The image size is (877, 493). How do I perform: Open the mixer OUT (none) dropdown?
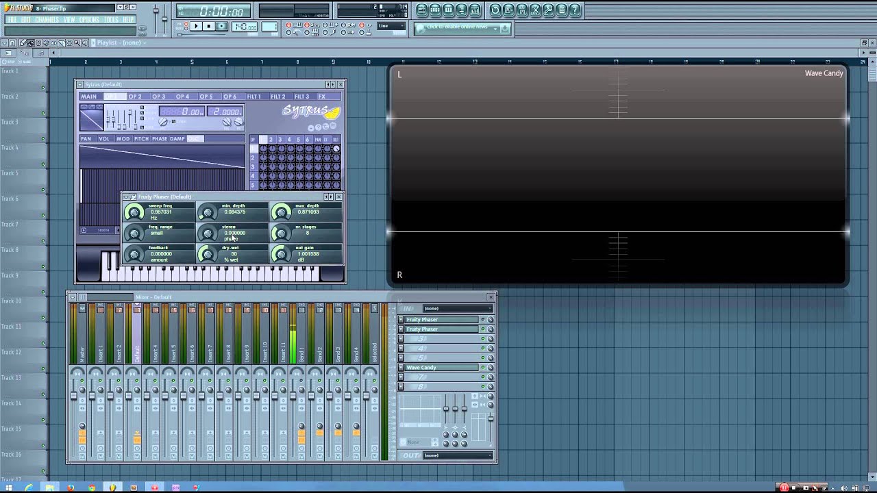point(457,455)
